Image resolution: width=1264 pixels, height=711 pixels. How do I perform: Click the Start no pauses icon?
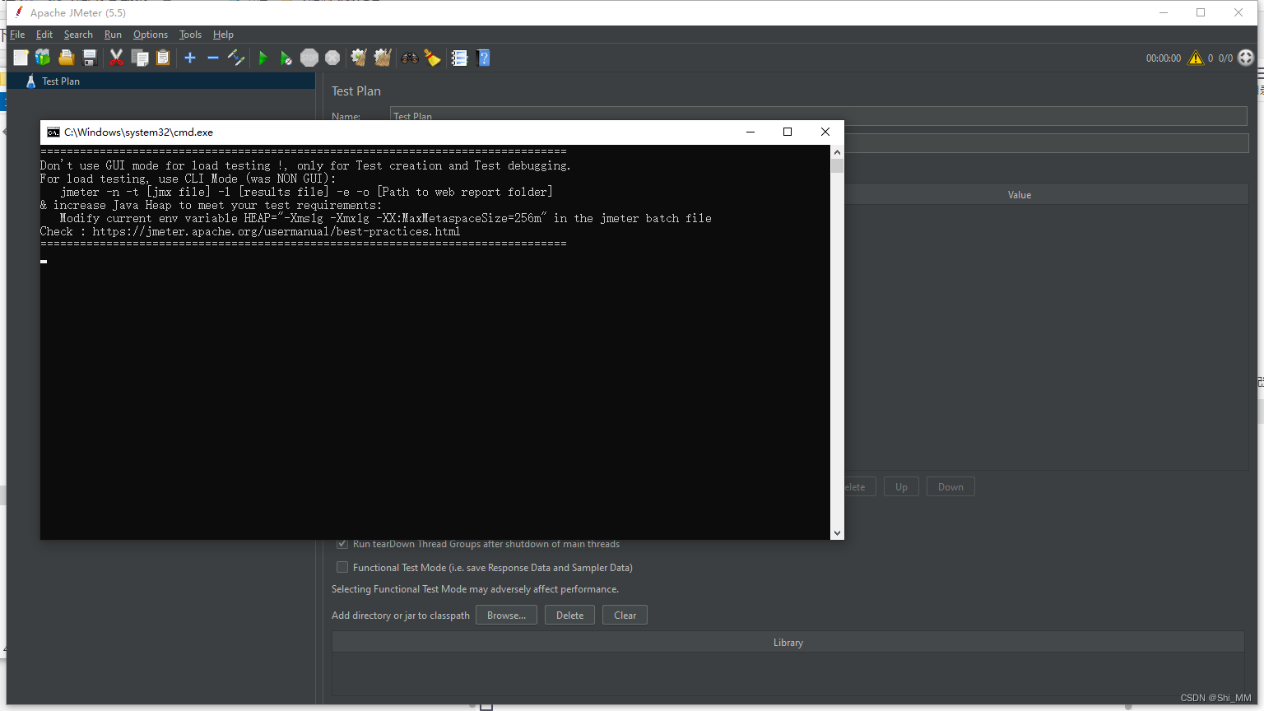286,58
